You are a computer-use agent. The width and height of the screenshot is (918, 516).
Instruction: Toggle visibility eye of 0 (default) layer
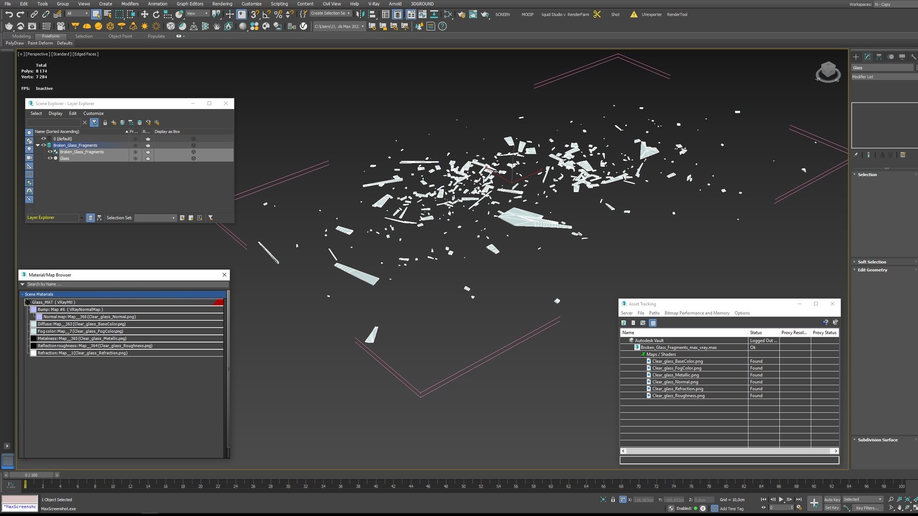(x=44, y=139)
